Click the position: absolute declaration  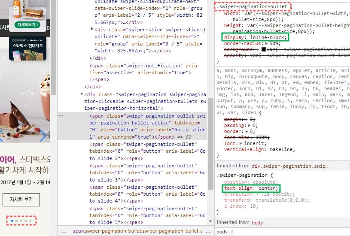pyautogui.click(x=251, y=182)
